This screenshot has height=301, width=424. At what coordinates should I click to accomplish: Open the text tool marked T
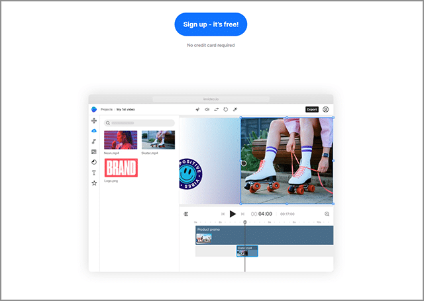(94, 173)
